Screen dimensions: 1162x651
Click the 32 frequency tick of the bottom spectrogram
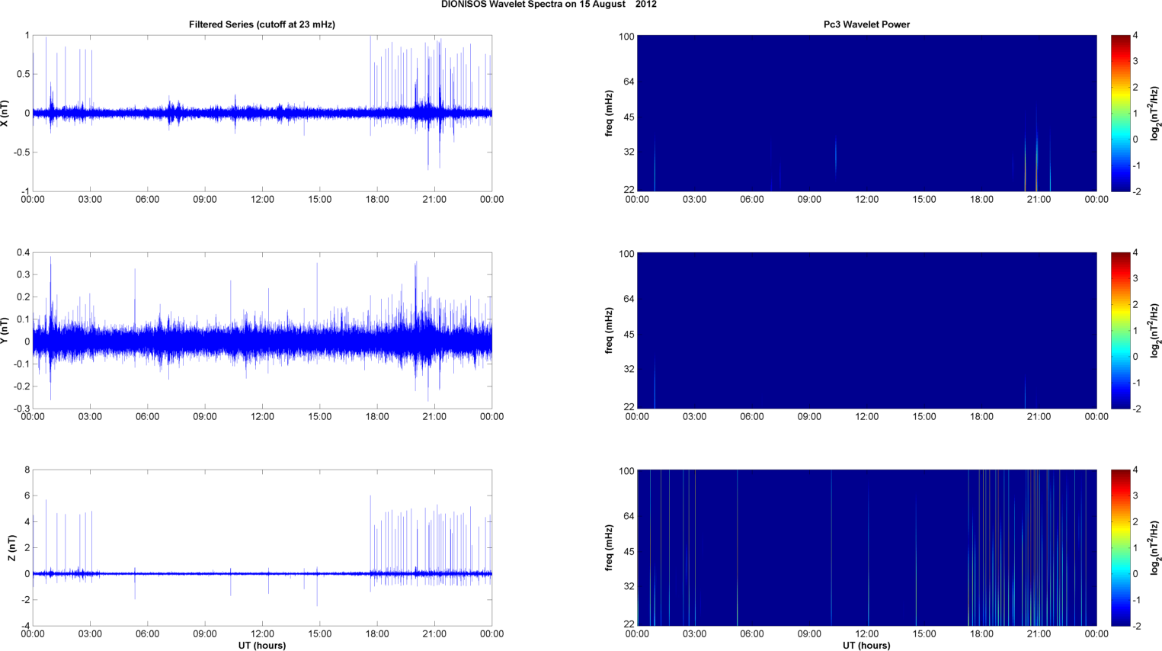(628, 586)
